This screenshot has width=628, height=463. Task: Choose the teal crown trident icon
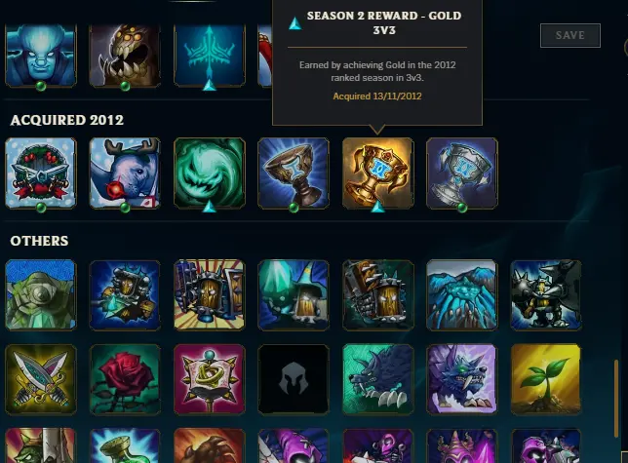point(209,56)
